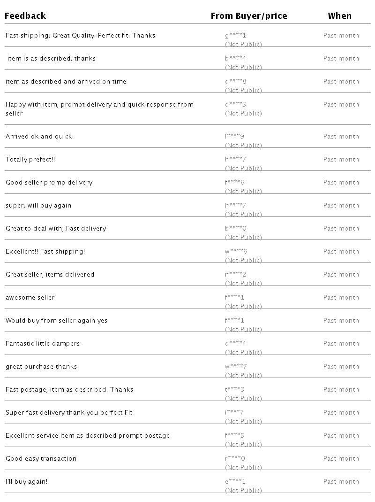
Task: Click the "Totally prefect!!" feedback comment
Action: pyautogui.click(x=30, y=160)
